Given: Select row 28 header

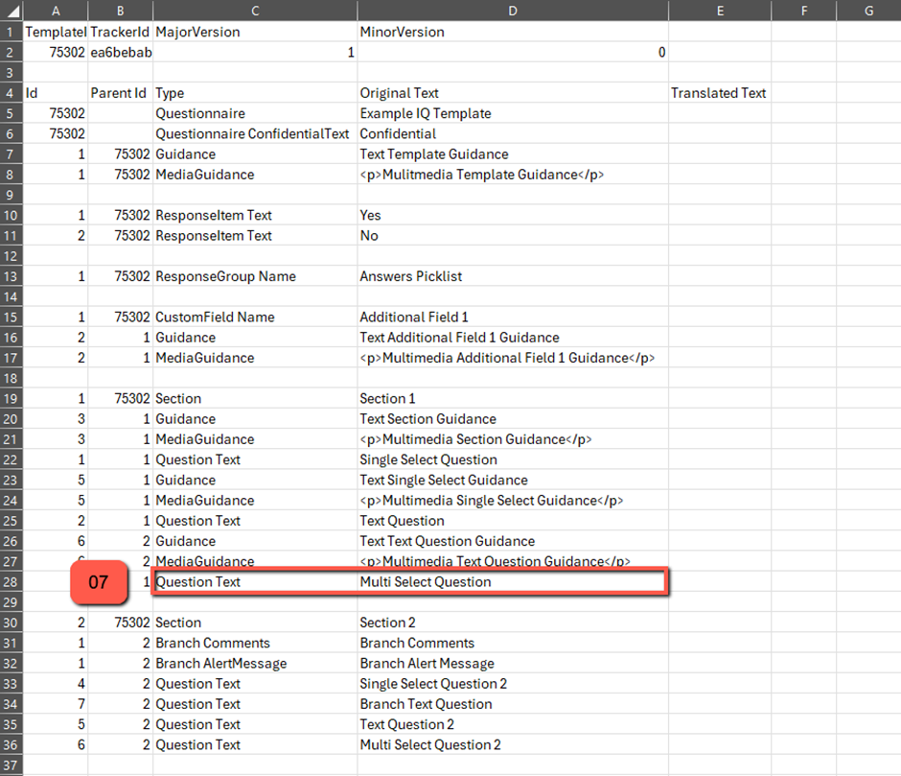Looking at the screenshot, I should (11, 582).
